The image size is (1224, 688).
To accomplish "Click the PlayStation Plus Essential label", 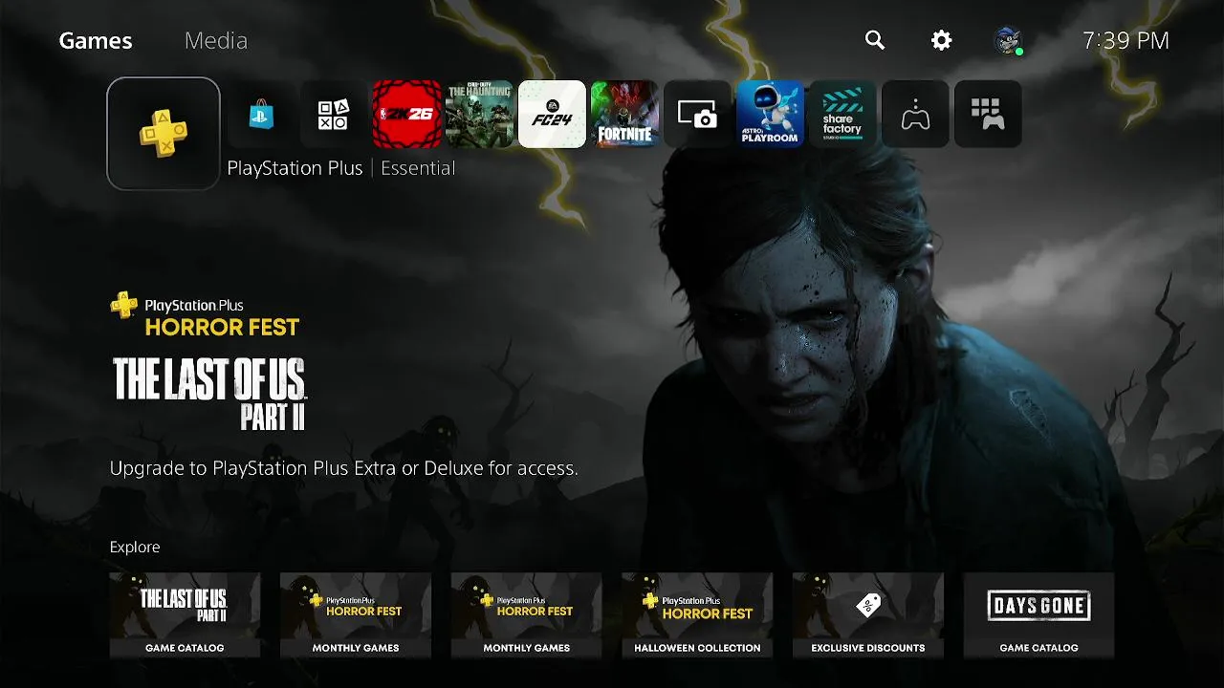I will point(340,168).
